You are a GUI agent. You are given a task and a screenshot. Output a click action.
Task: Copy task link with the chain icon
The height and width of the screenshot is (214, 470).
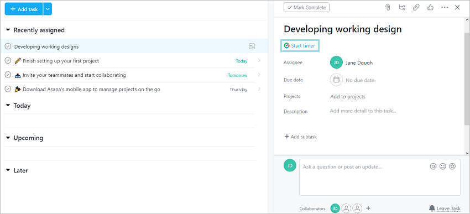pos(416,8)
